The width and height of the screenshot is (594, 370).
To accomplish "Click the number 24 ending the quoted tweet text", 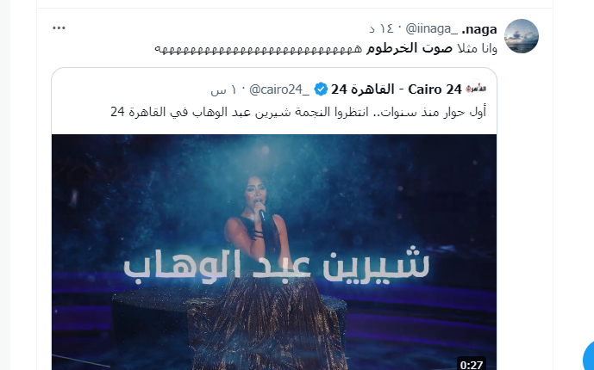I will [x=117, y=112].
